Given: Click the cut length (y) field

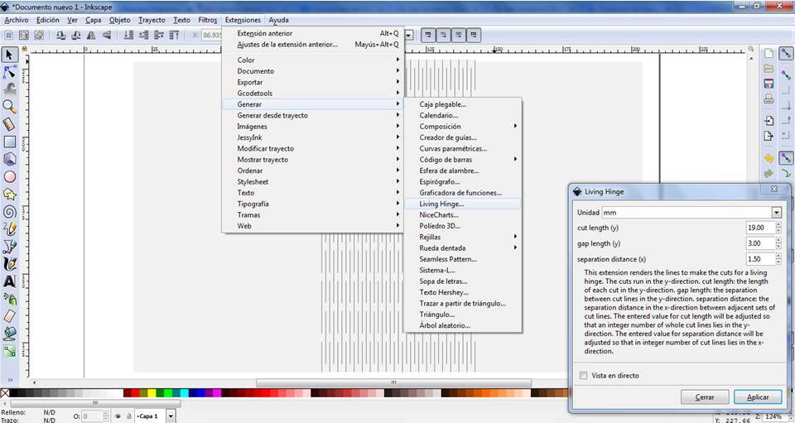Looking at the screenshot, I should point(760,228).
